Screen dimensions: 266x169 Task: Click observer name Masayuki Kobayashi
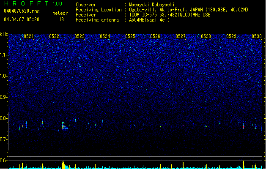(x=152, y=5)
